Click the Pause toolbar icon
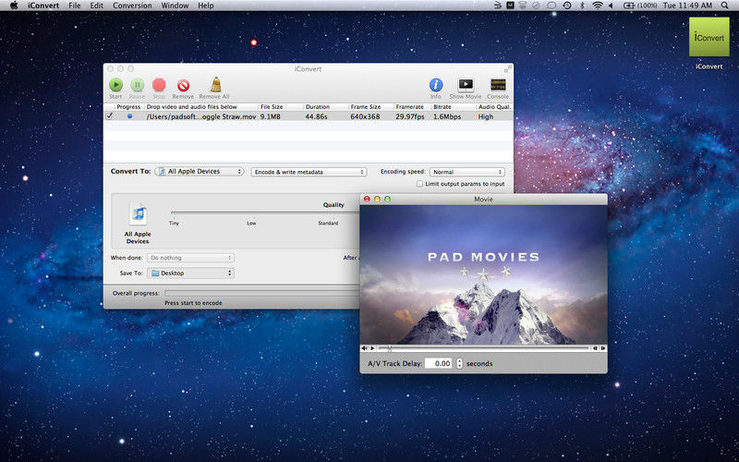This screenshot has height=462, width=739. click(137, 85)
